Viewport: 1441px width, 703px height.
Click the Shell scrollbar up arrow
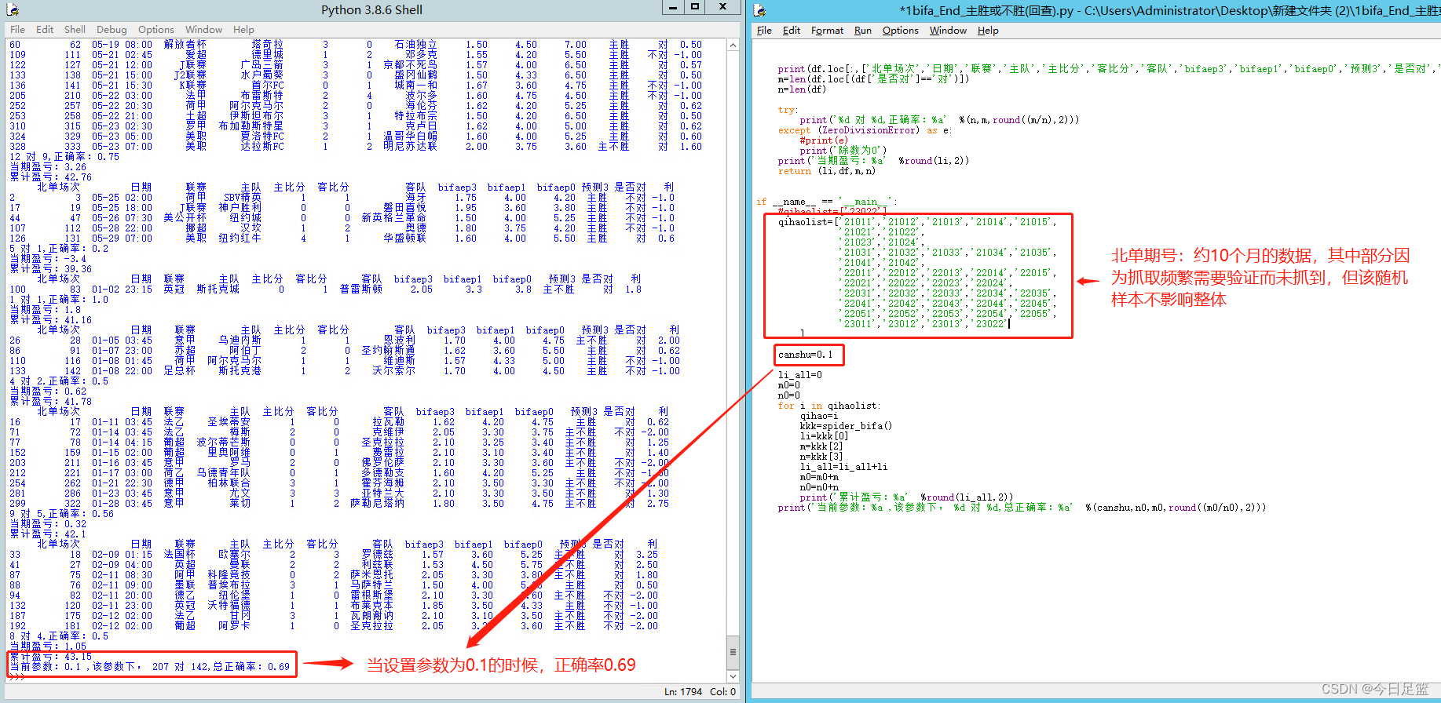733,46
